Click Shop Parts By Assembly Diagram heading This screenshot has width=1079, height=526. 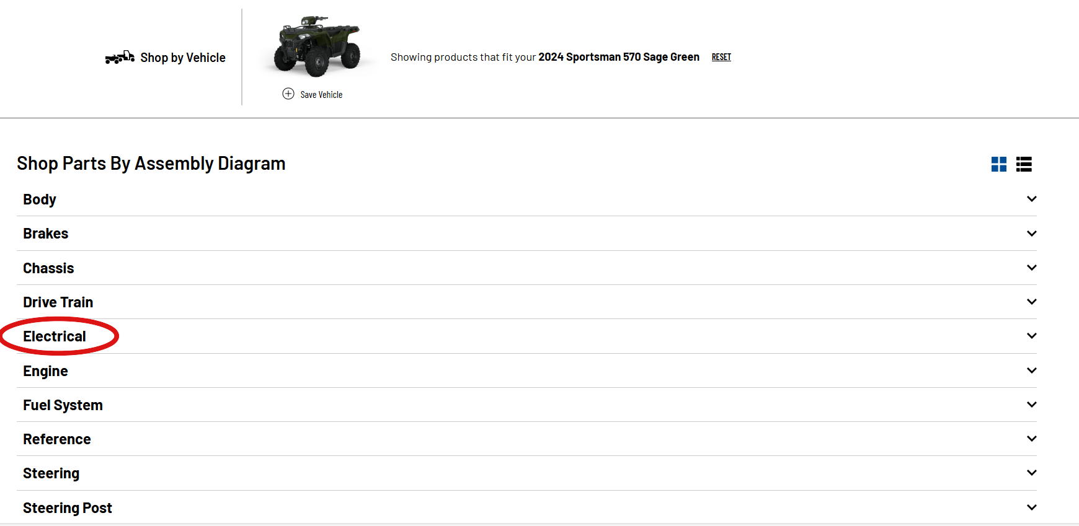(x=151, y=164)
